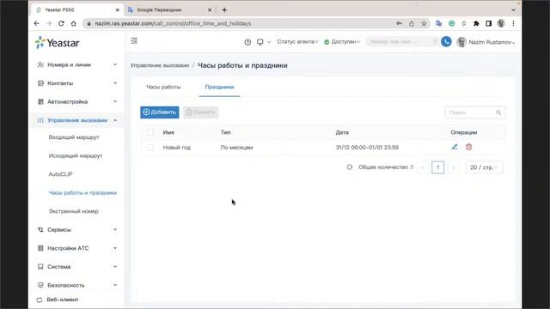This screenshot has width=550, height=309.
Task: Open Часы работы и праздники in the sidebar
Action: tap(82, 192)
